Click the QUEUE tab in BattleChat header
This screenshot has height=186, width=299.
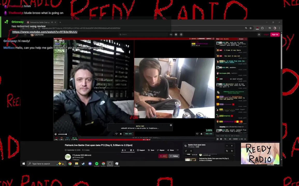coord(209,38)
